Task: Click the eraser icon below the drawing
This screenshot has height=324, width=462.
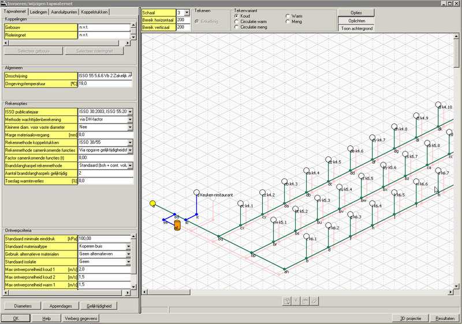Action: (314, 301)
